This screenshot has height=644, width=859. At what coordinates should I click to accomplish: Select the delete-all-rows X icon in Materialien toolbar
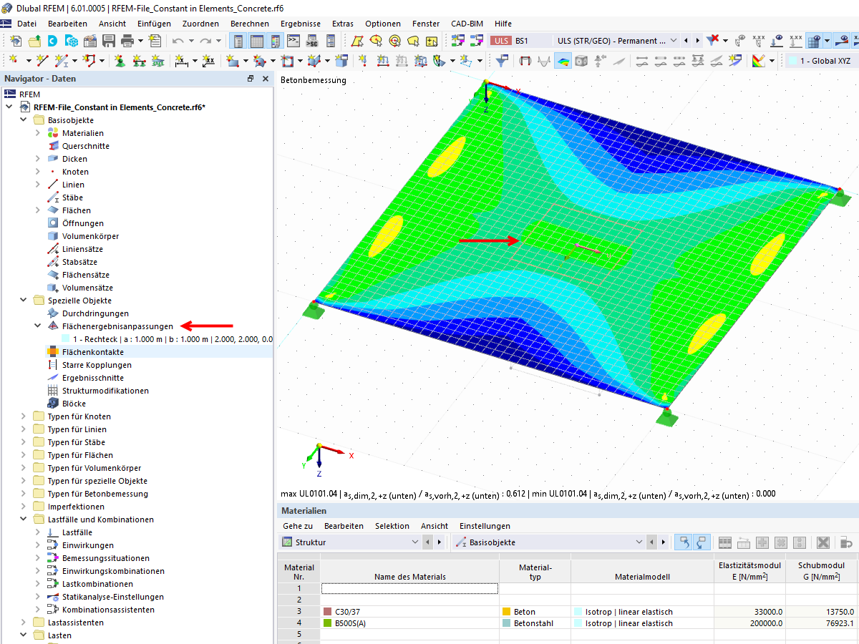point(823,542)
